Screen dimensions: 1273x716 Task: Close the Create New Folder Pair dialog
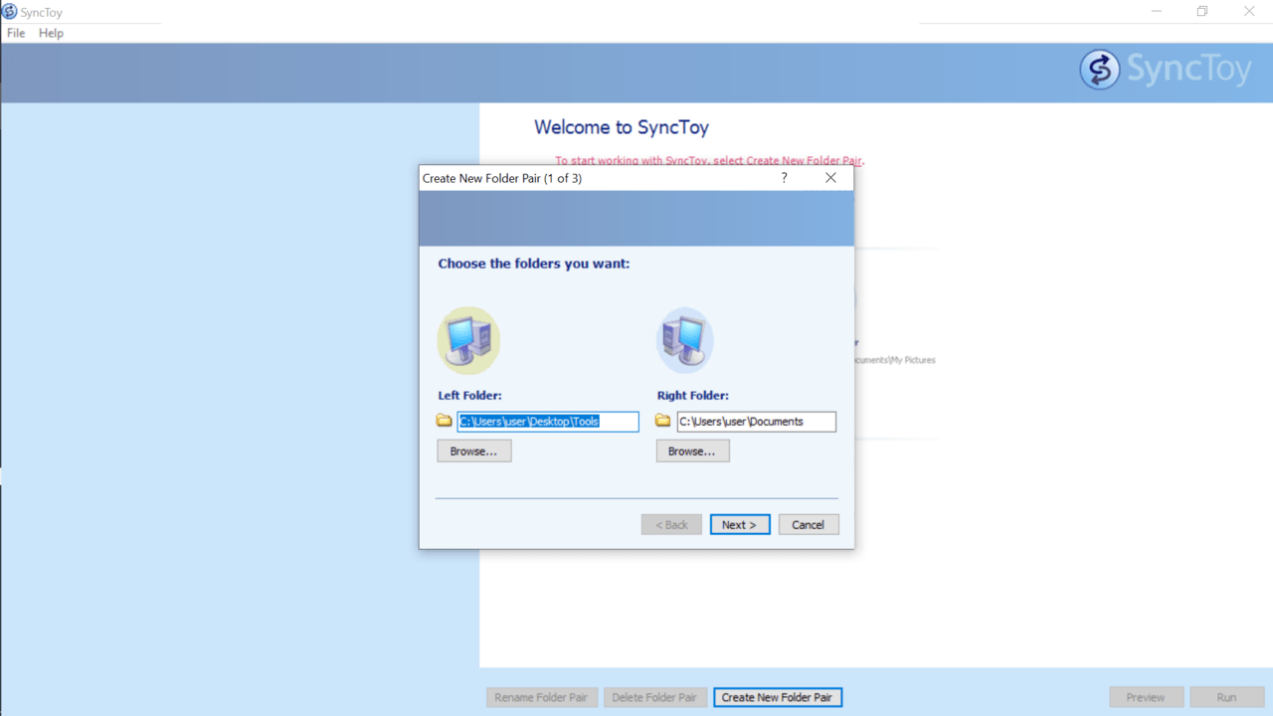tap(830, 178)
